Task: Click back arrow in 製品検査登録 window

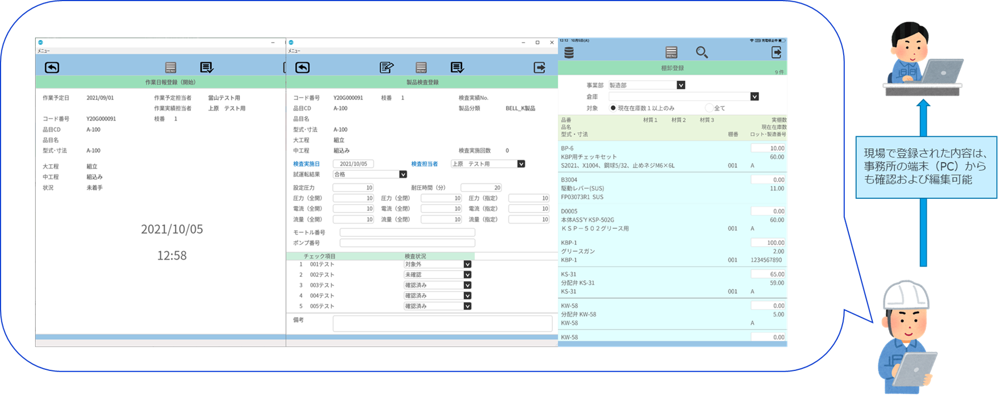Action: click(302, 68)
